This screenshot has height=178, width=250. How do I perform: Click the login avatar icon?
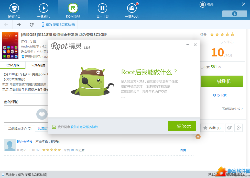tap(203, 5)
